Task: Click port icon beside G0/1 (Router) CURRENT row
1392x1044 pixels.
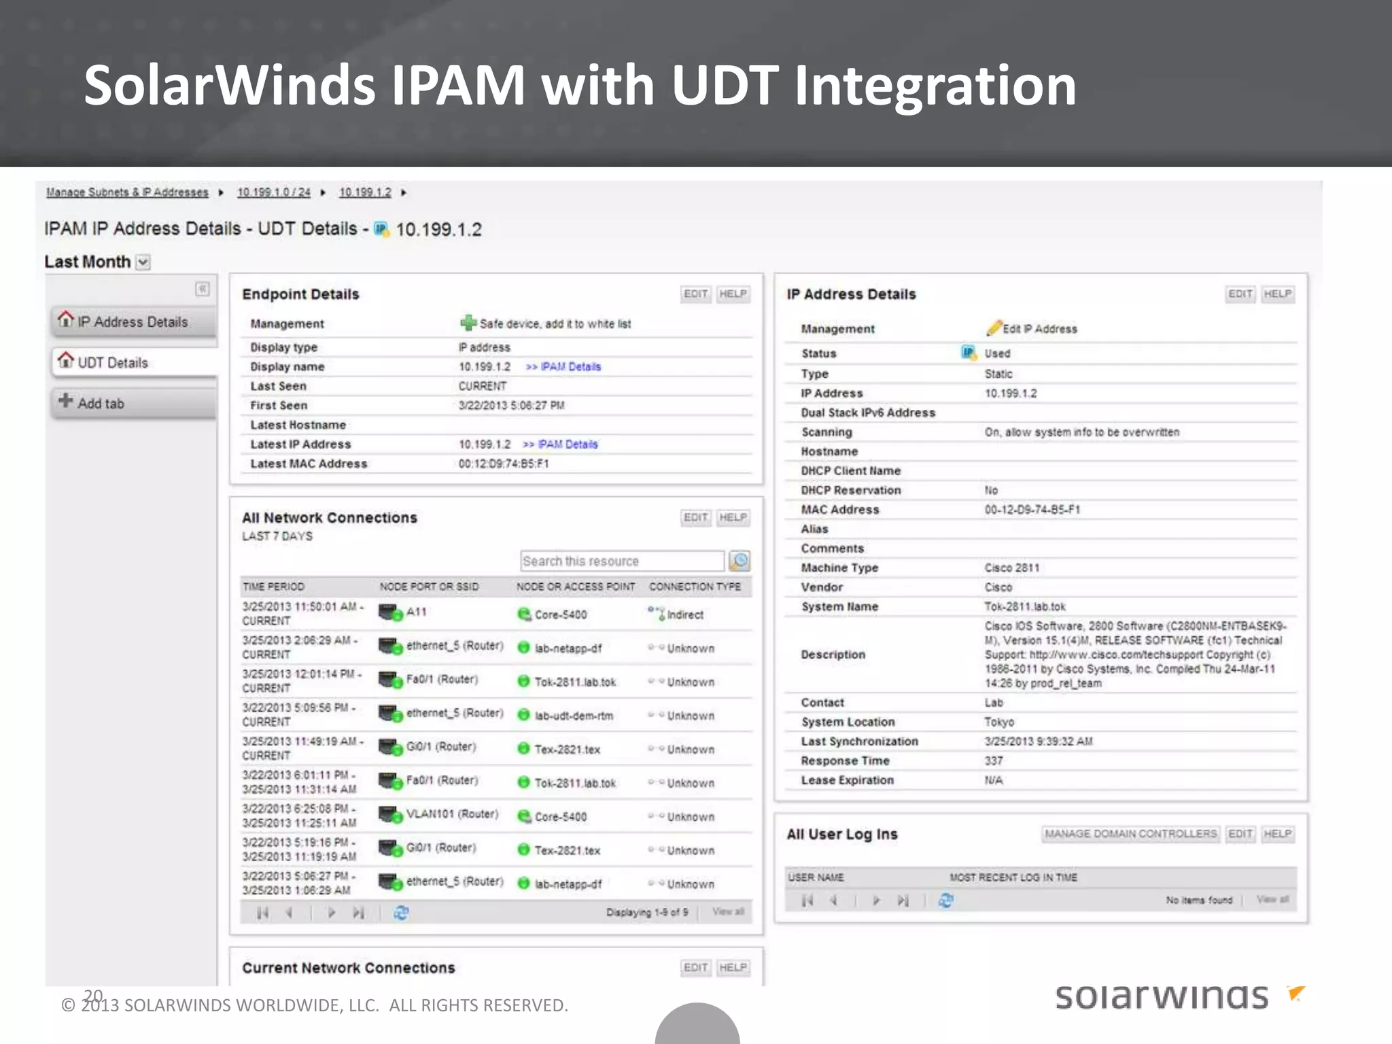Action: [391, 748]
